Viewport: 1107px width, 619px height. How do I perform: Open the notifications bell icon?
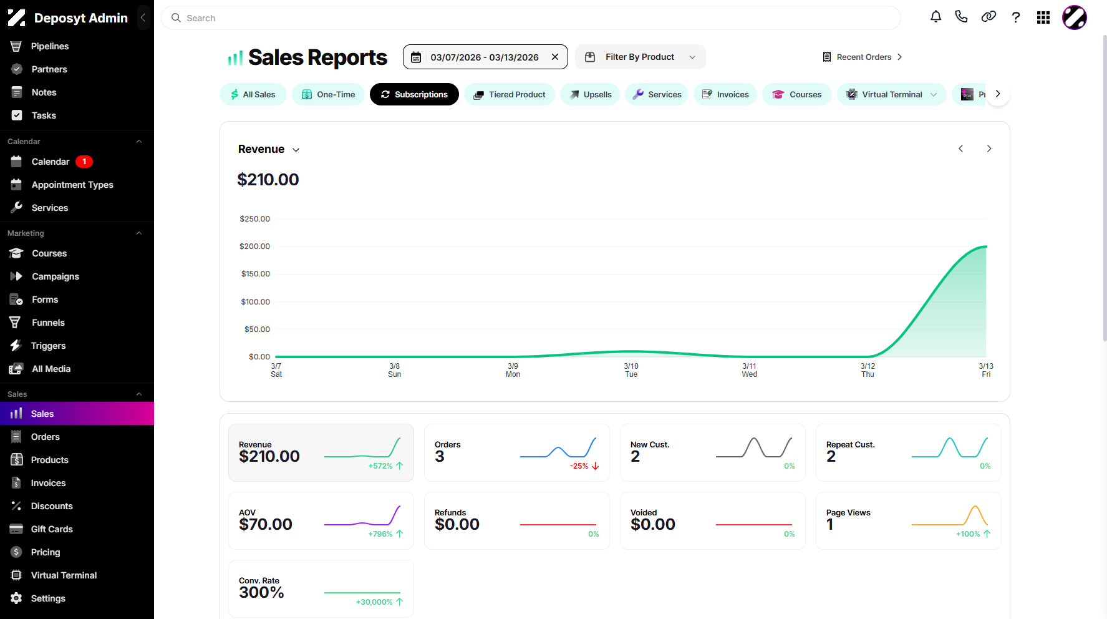tap(935, 17)
